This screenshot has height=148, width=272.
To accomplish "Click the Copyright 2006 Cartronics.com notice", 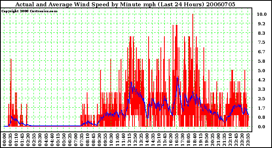I will 30,11.
